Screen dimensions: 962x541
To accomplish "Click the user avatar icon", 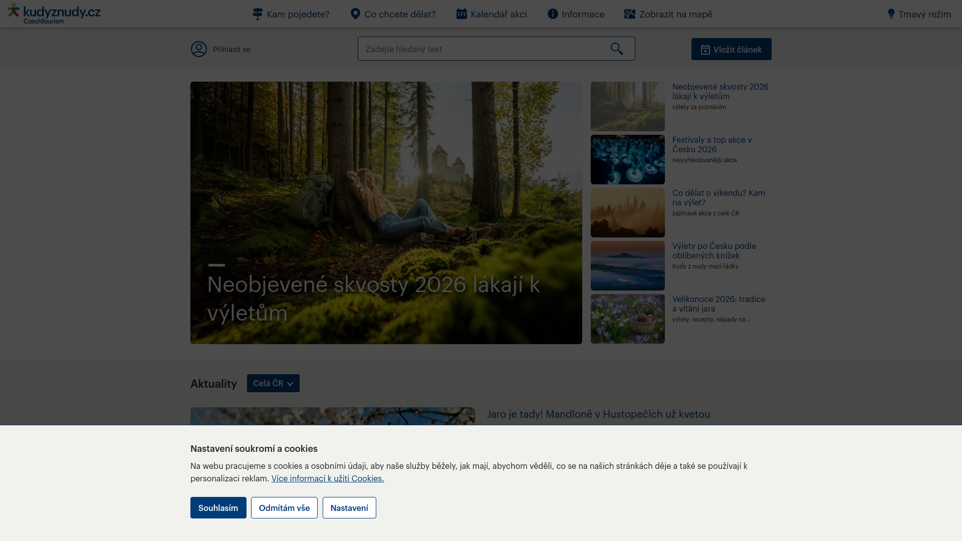I will click(x=199, y=49).
